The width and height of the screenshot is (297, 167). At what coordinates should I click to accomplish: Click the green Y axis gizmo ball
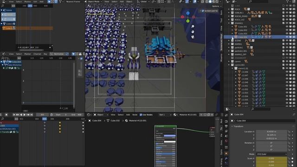tap(188, 21)
